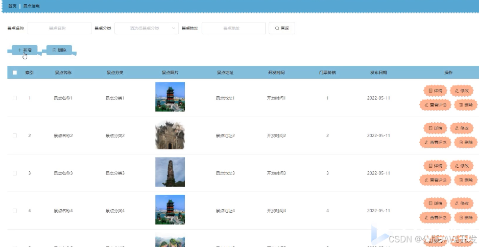This screenshot has height=247, width=479.
Task: Click the 景点名称1 cell
Action: point(63,98)
